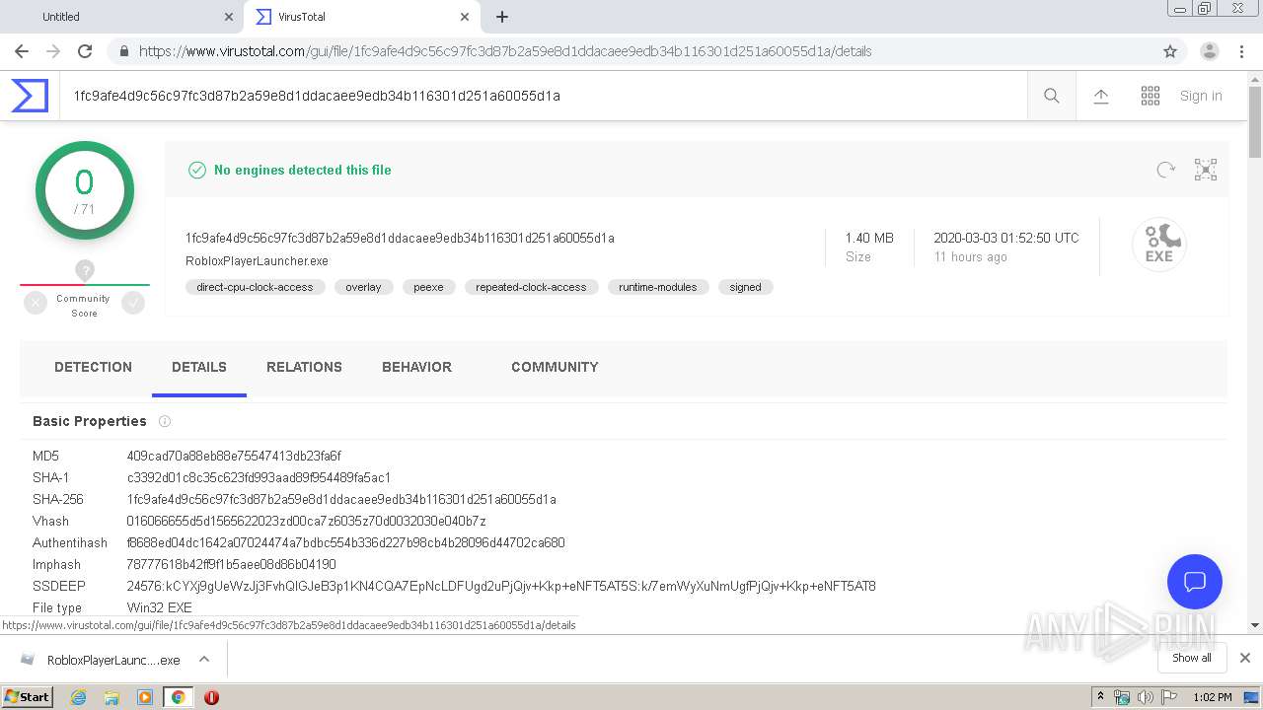Open Chrome profile avatar icon
Viewport: 1263px width, 710px height.
[1210, 51]
